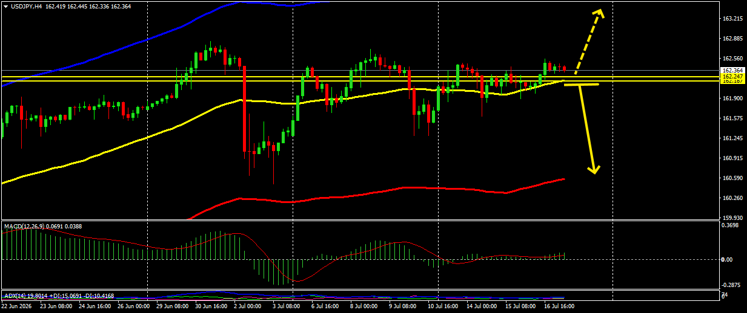Click the ADX(14) 19.8014 indicator label

click(x=25, y=296)
